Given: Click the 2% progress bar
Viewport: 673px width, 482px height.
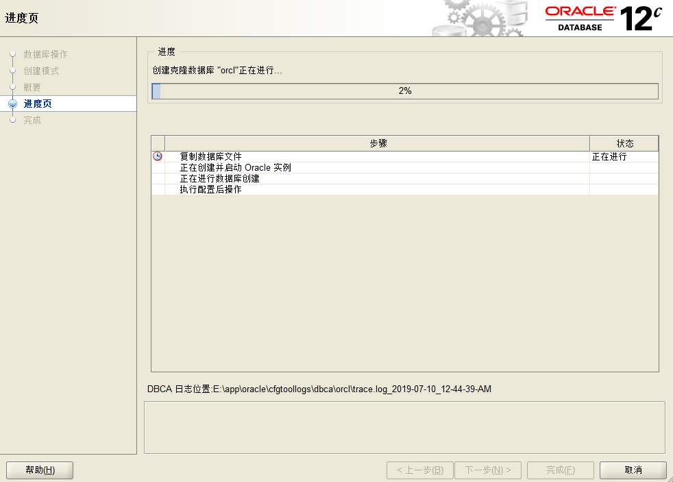Looking at the screenshot, I should point(406,90).
